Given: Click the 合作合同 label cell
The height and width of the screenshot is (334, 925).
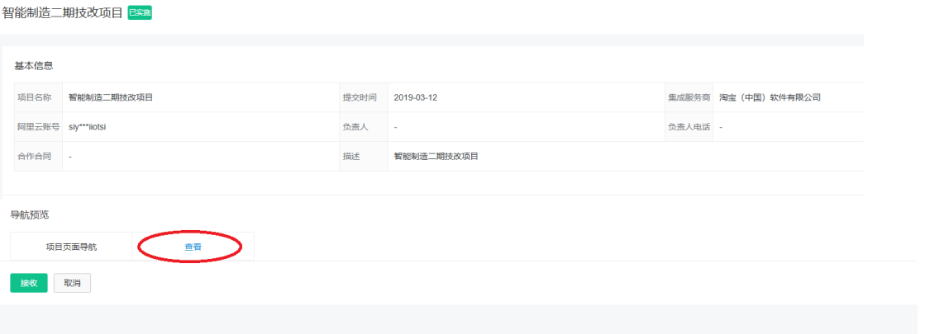Looking at the screenshot, I should [x=38, y=157].
